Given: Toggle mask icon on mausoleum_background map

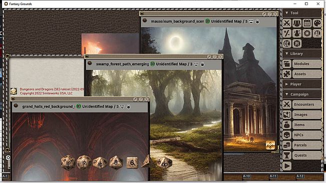Looking at the screenshot, I should [251, 21].
